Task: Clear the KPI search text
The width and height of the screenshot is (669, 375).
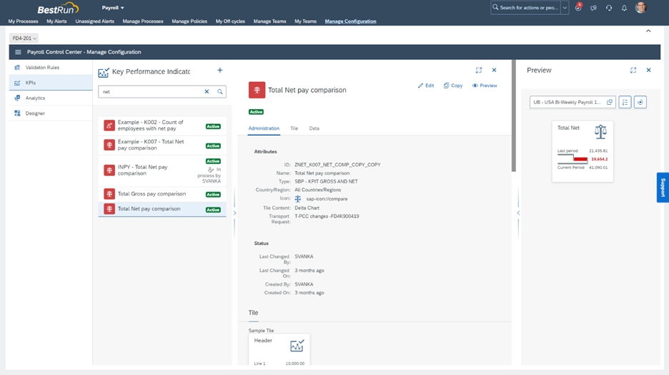Action: [207, 92]
